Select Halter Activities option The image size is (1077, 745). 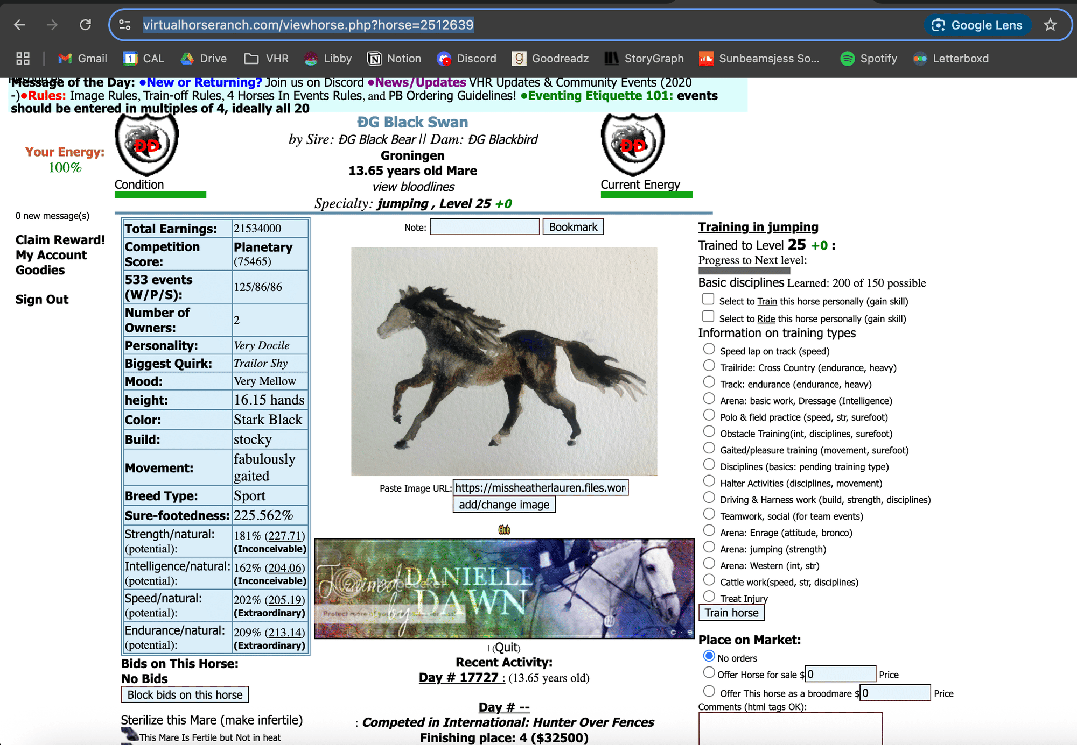coord(709,481)
